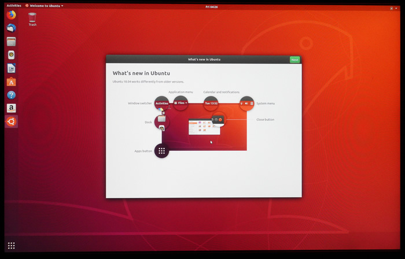Click the "Close button" label
405x259 pixels.
[265, 120]
